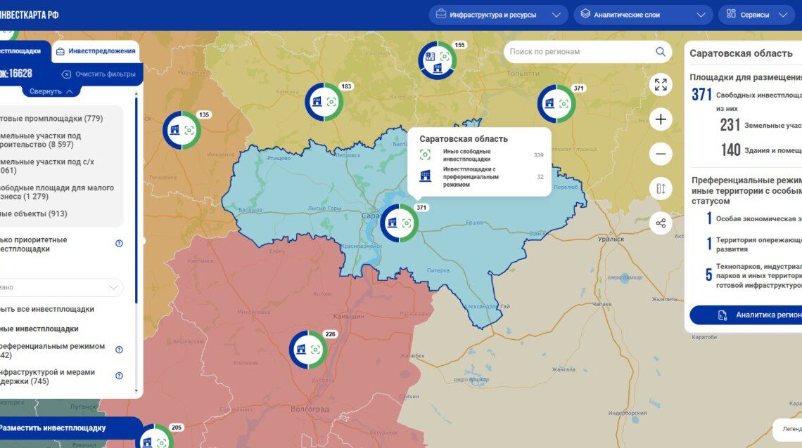This screenshot has width=802, height=448.
Task: Click map cluster marker labeled 135
Action: click(182, 130)
